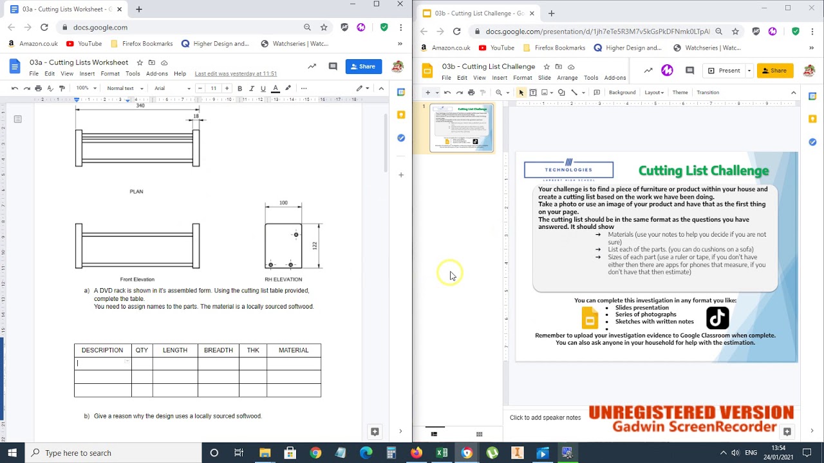Toggle bold formatting in Docs
Viewport: 824px width, 463px height.
click(x=239, y=88)
